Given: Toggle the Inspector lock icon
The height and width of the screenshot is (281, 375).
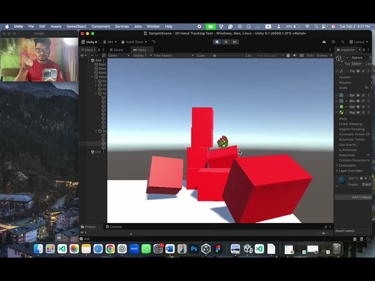Looking at the screenshot, I should 364,50.
